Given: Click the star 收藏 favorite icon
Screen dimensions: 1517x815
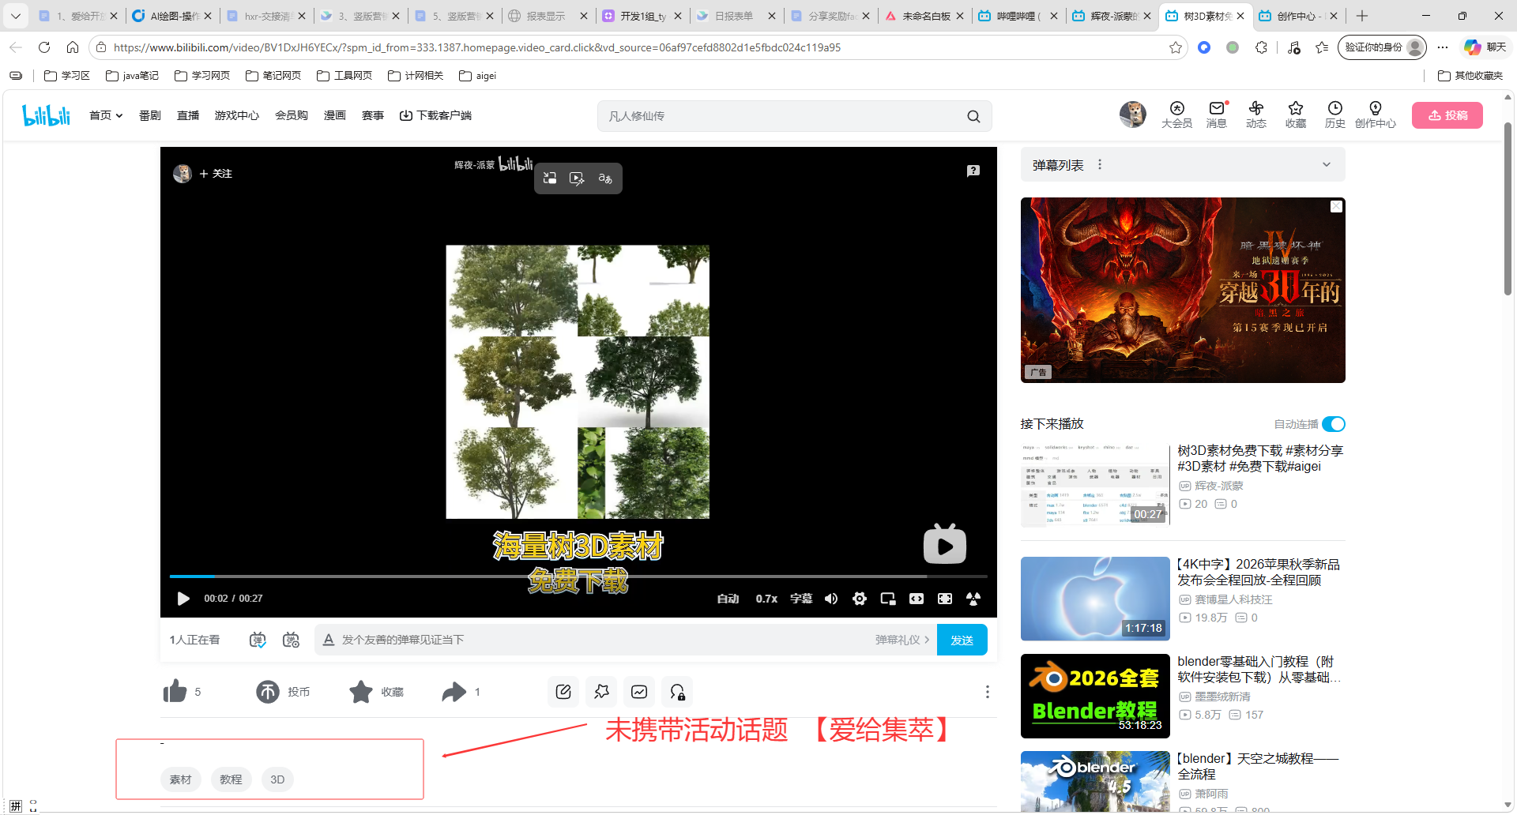Looking at the screenshot, I should [x=361, y=692].
